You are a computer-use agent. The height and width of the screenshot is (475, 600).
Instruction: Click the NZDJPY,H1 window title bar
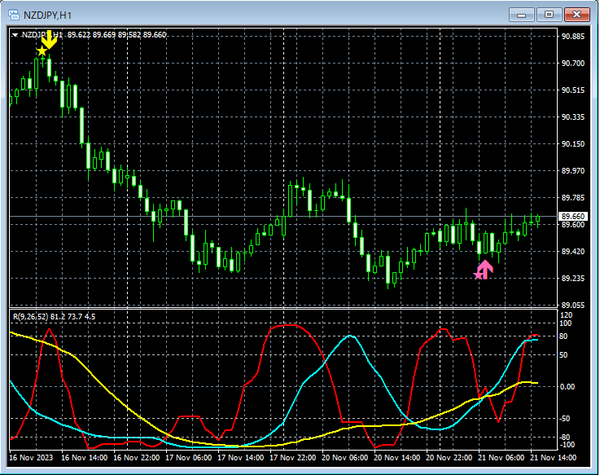pos(244,14)
